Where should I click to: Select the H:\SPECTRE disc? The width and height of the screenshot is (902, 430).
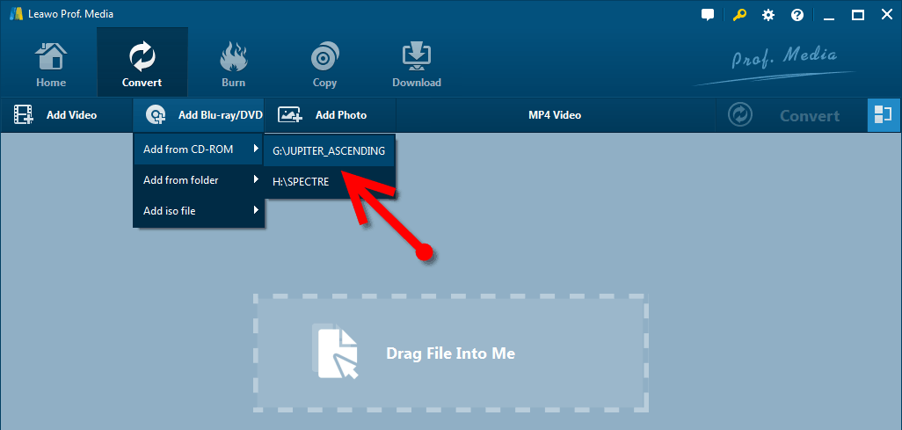[x=329, y=182]
